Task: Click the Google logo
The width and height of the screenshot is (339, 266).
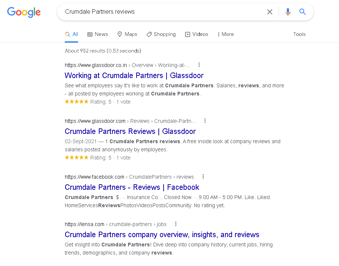Action: [24, 12]
